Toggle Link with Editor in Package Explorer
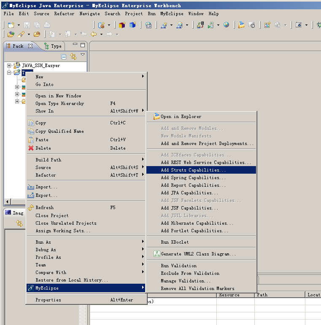Image resolution: width=321 pixels, height=325 pixels. click(x=73, y=56)
